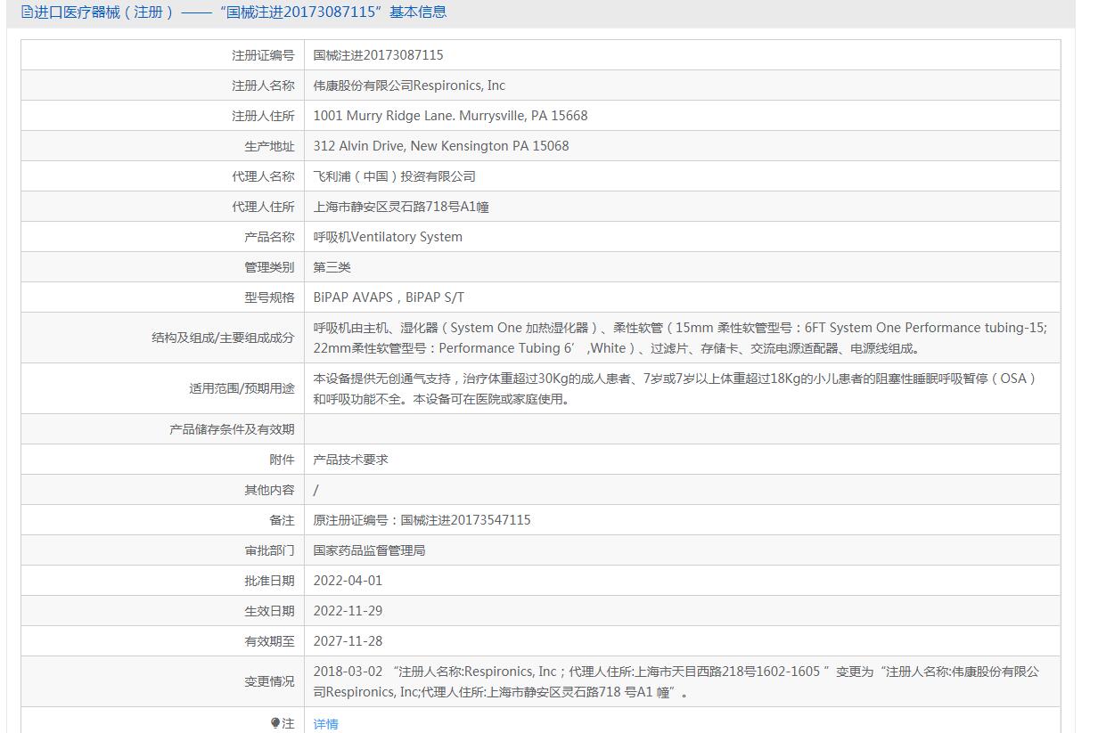
Task: Click the 产品名称 row label
Action: (x=269, y=237)
